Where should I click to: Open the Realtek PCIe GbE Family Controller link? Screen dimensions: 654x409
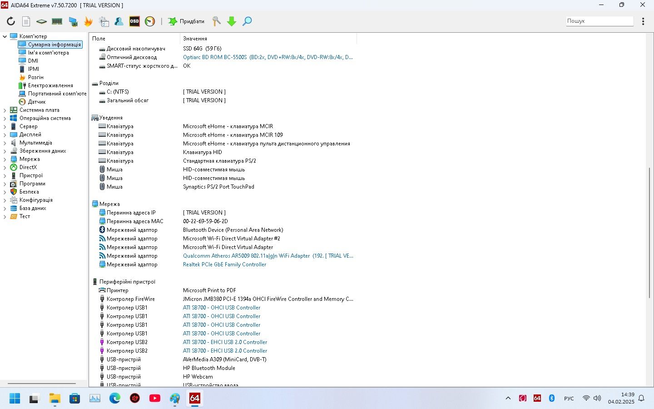(224, 264)
